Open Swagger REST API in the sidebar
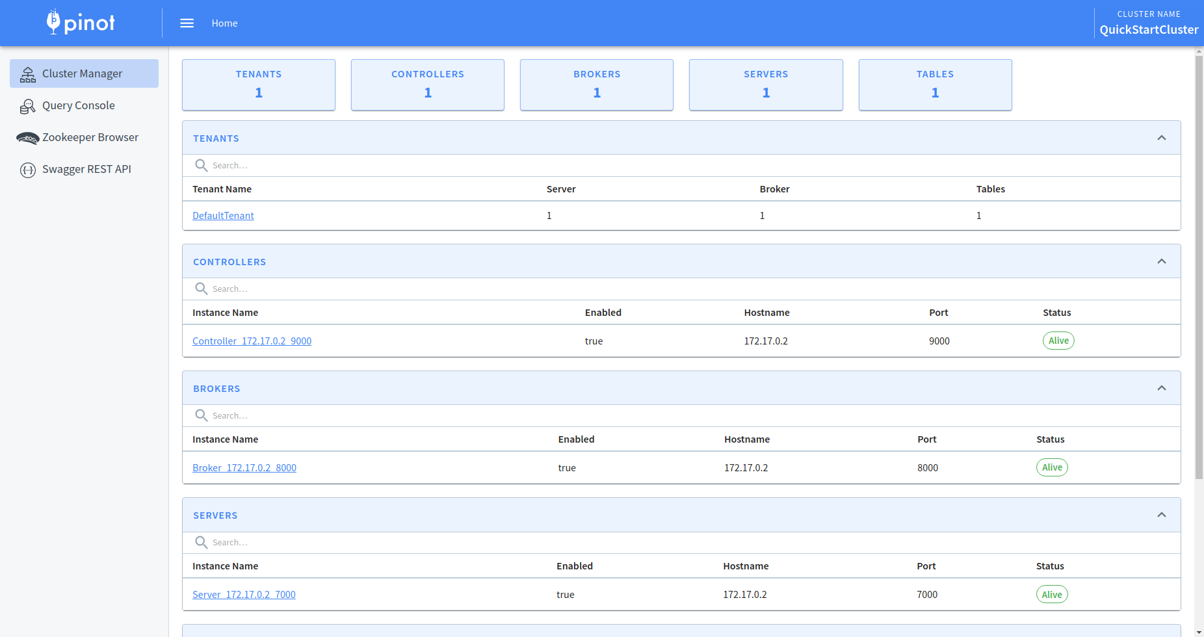This screenshot has width=1204, height=637. 84,169
